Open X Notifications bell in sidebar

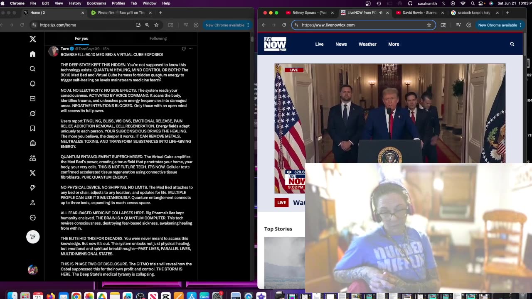33,83
